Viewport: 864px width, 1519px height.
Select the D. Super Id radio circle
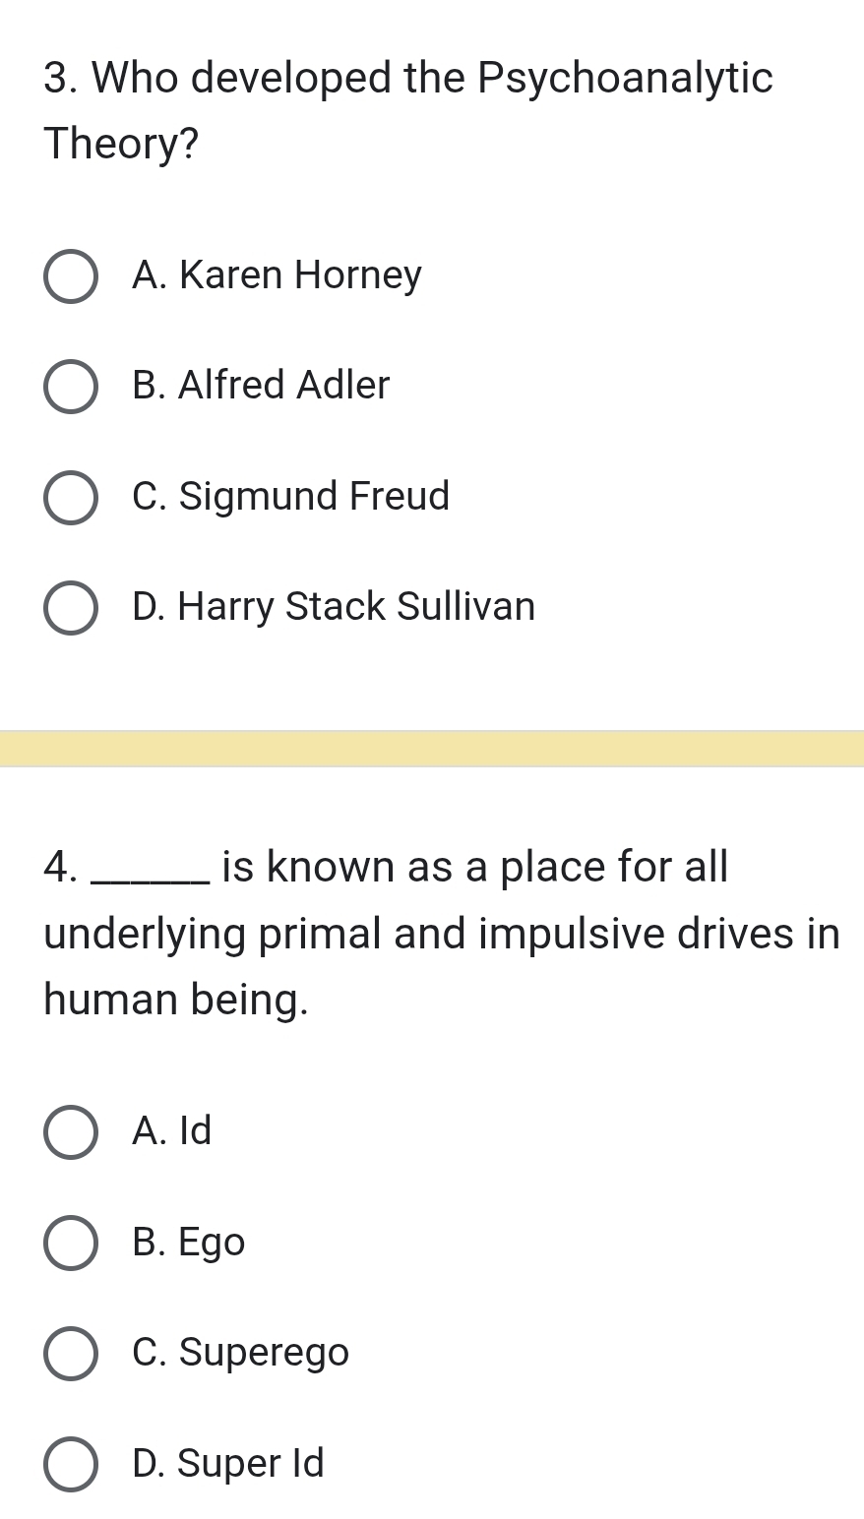click(71, 1465)
